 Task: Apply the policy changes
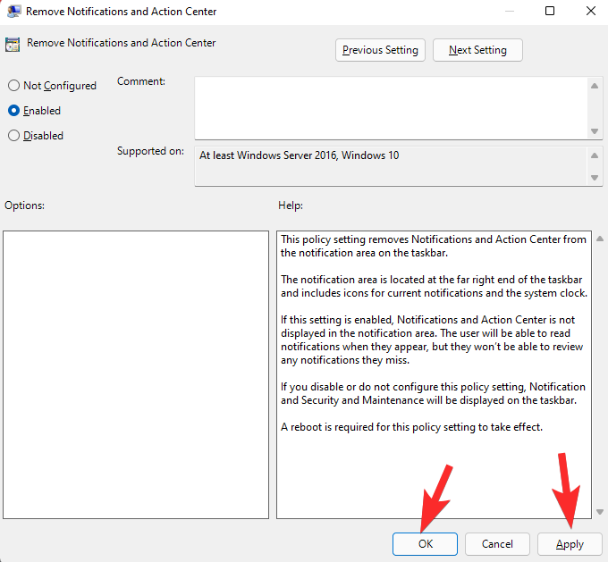(570, 544)
